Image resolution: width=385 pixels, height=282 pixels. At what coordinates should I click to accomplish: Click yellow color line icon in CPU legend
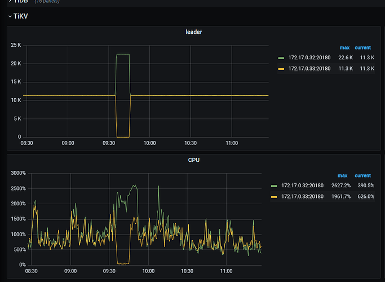(x=275, y=196)
